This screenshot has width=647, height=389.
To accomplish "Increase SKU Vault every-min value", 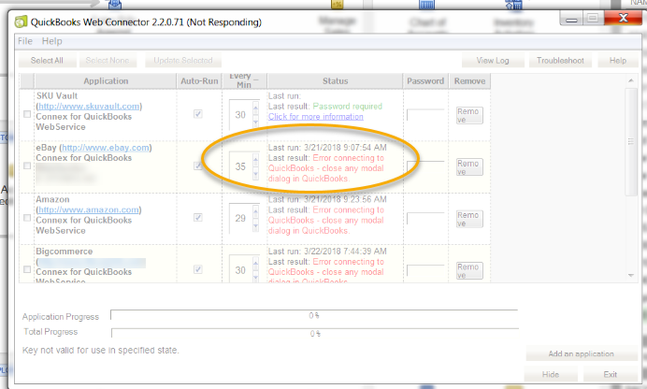I will [x=256, y=108].
